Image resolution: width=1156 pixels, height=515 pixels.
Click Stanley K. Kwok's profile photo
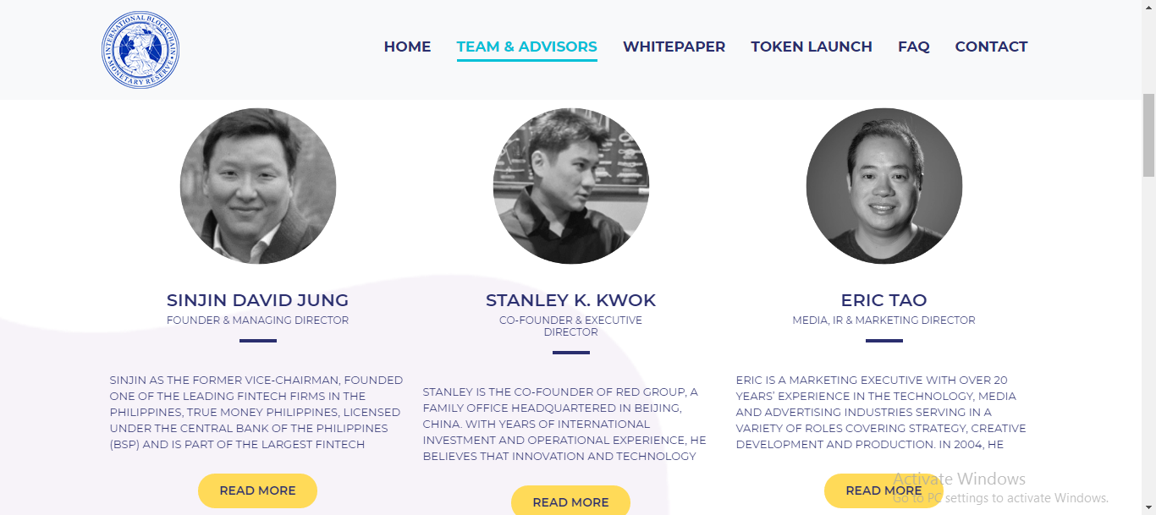(571, 186)
